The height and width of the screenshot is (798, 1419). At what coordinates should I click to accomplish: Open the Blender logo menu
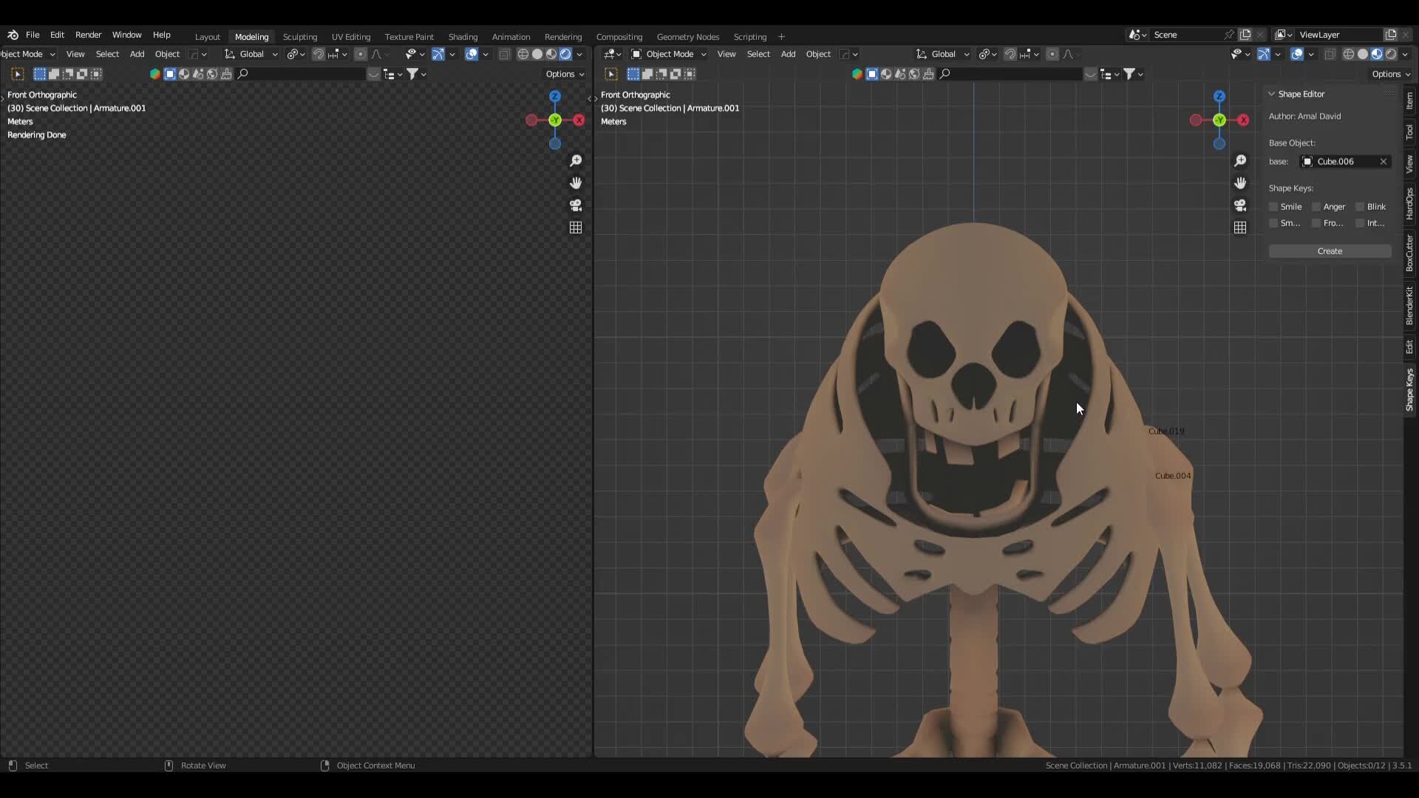[x=12, y=35]
